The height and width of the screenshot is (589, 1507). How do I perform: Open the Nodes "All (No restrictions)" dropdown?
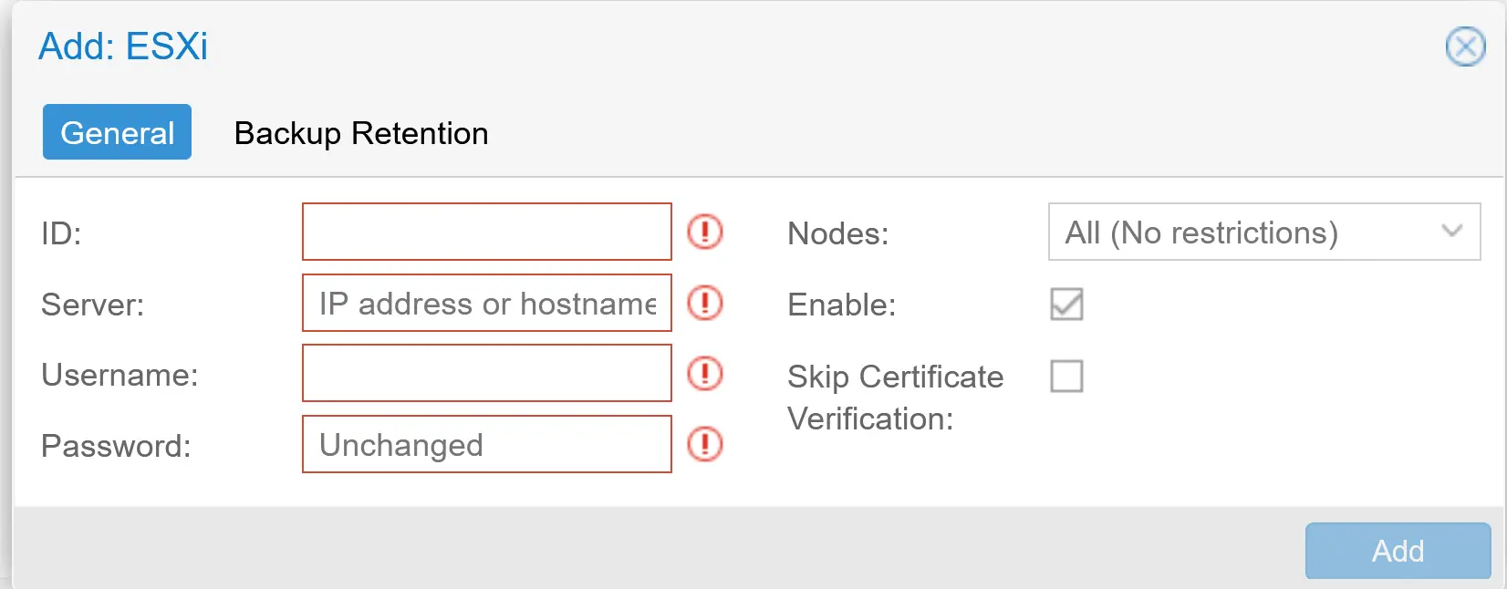[x=1263, y=232]
